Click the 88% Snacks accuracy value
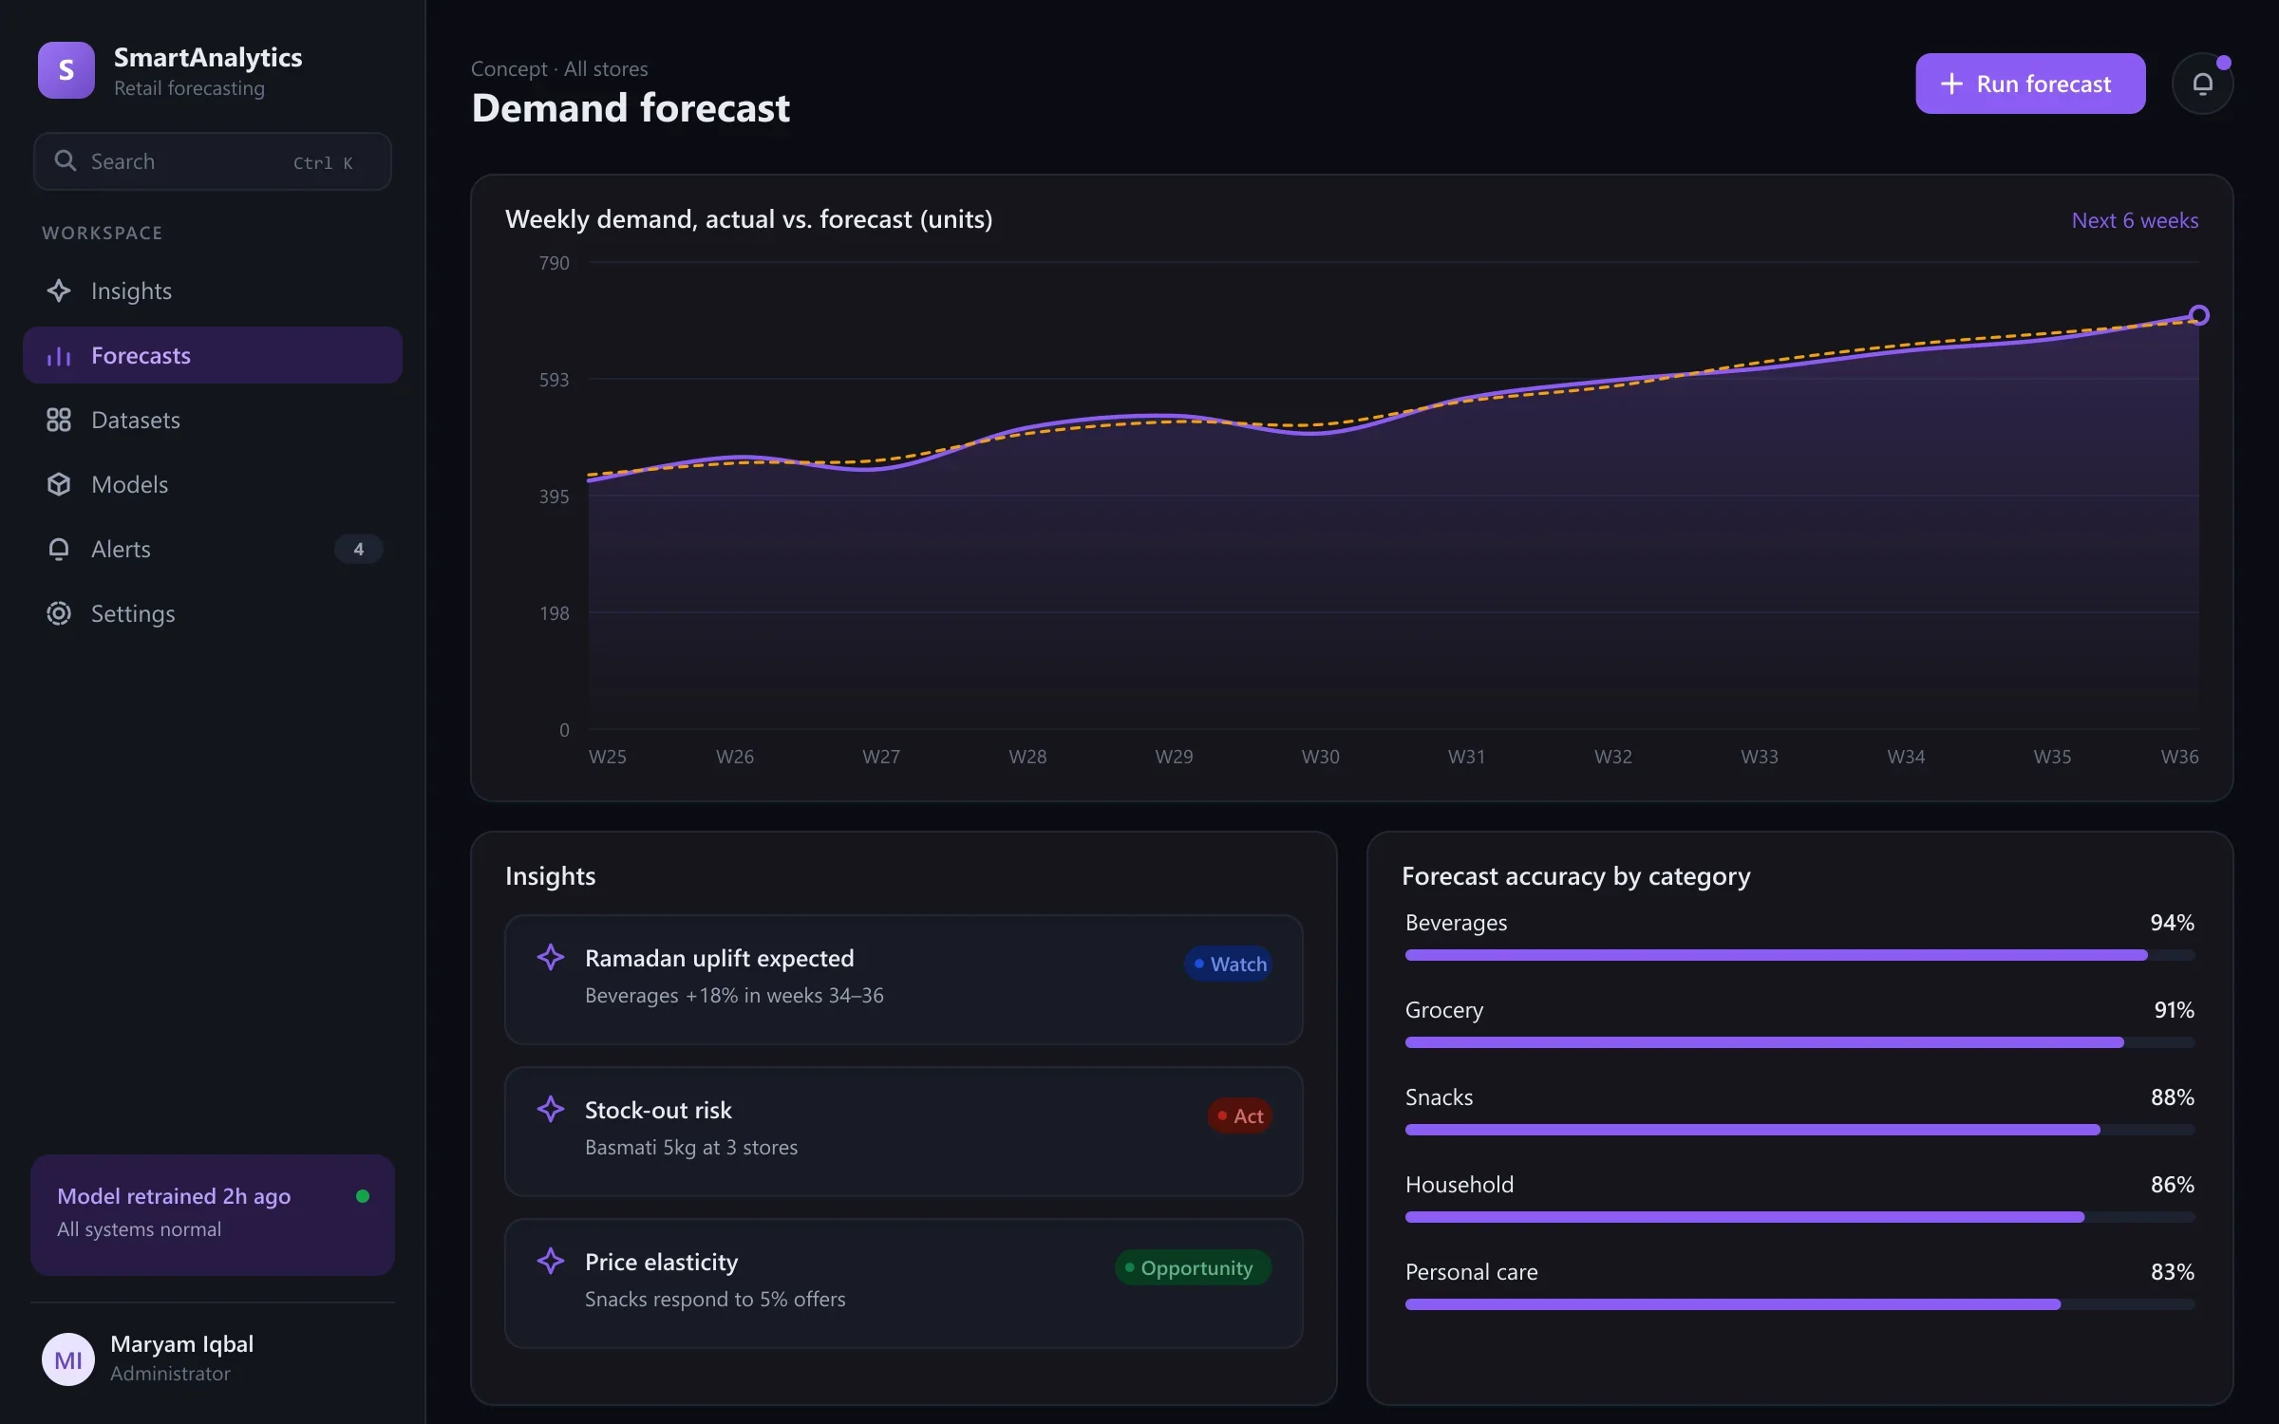 (x=2173, y=1097)
